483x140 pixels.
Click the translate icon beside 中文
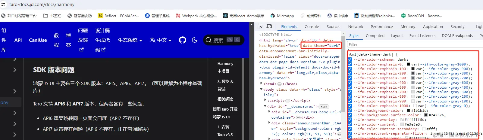153,40
